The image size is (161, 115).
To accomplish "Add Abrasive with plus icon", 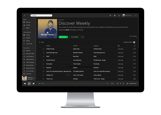I will point(43,68).
